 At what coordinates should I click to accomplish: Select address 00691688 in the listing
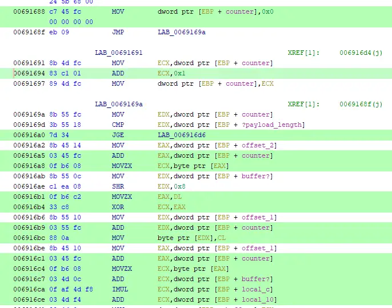pos(29,12)
